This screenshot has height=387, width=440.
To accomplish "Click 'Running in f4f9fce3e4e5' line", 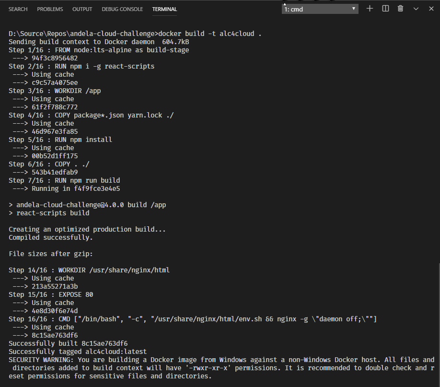I will [x=66, y=188].
